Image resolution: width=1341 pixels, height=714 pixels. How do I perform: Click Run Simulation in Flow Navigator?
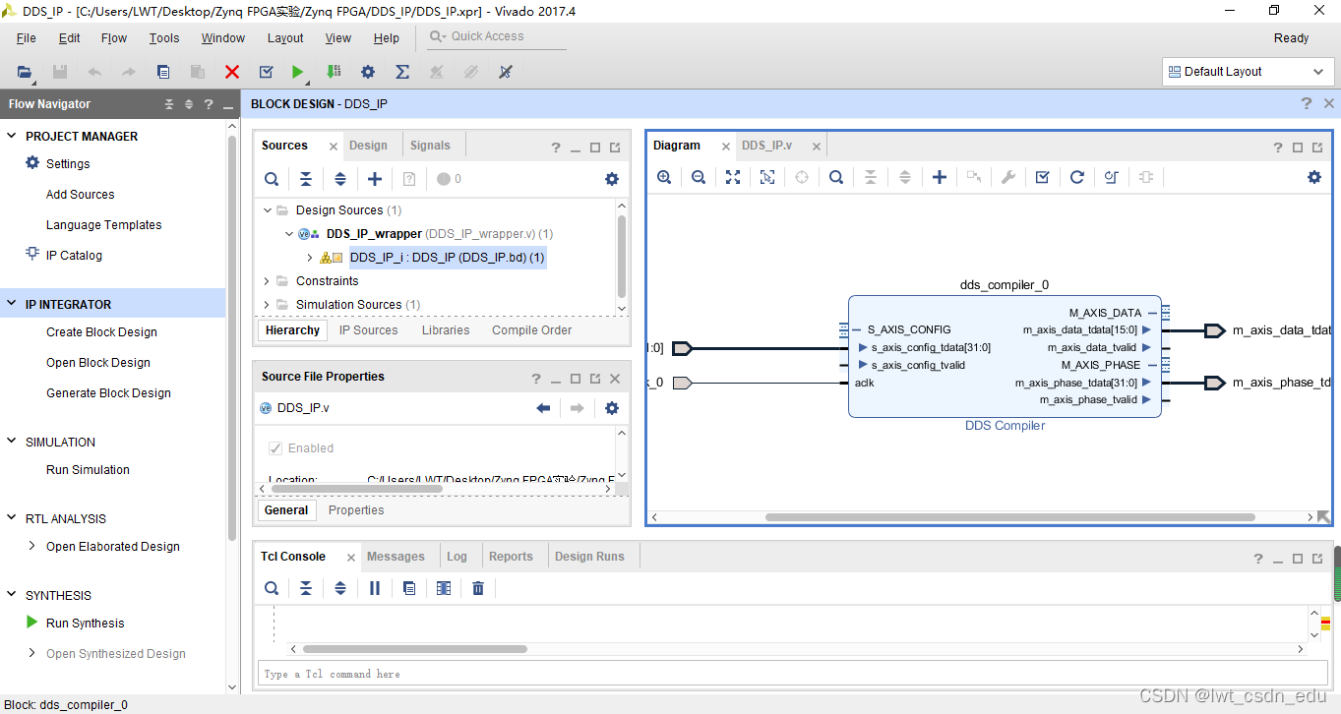pyautogui.click(x=88, y=470)
